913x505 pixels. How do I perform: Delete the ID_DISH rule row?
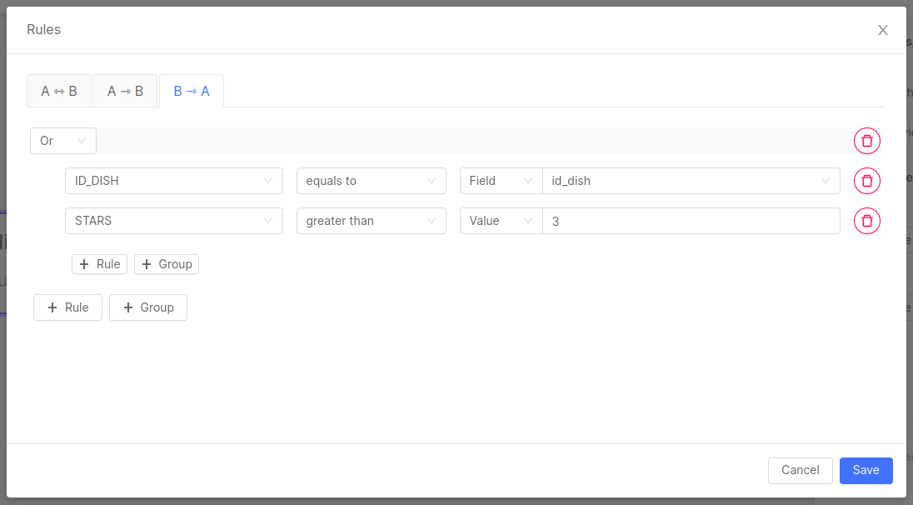point(866,181)
